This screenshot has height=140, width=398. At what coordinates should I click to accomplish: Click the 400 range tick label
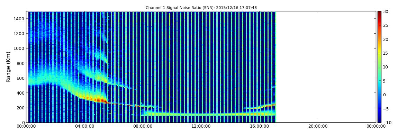click(x=20, y=93)
